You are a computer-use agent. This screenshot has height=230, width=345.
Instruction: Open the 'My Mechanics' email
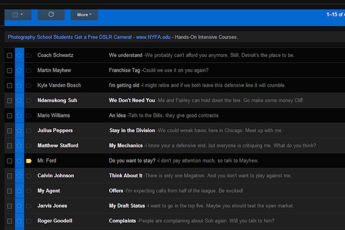point(126,146)
